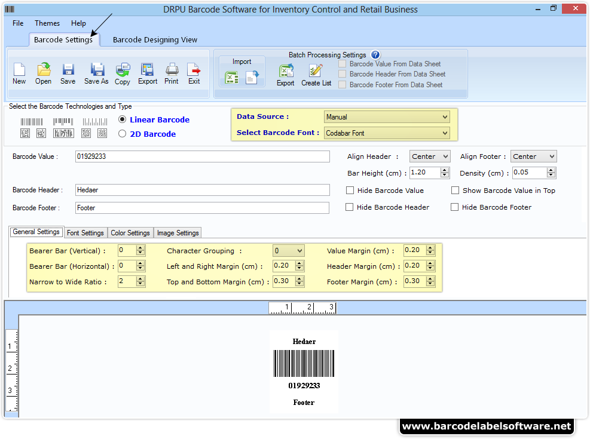The image size is (590, 439).
Task: Enable Barcode Footer From Data Sheet
Action: [342, 85]
